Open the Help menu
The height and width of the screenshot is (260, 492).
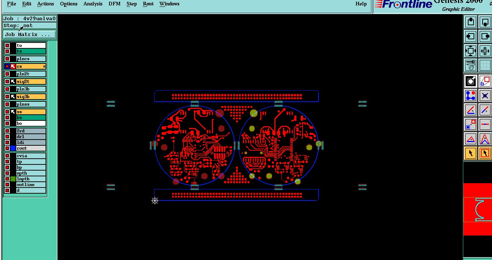coord(361,4)
